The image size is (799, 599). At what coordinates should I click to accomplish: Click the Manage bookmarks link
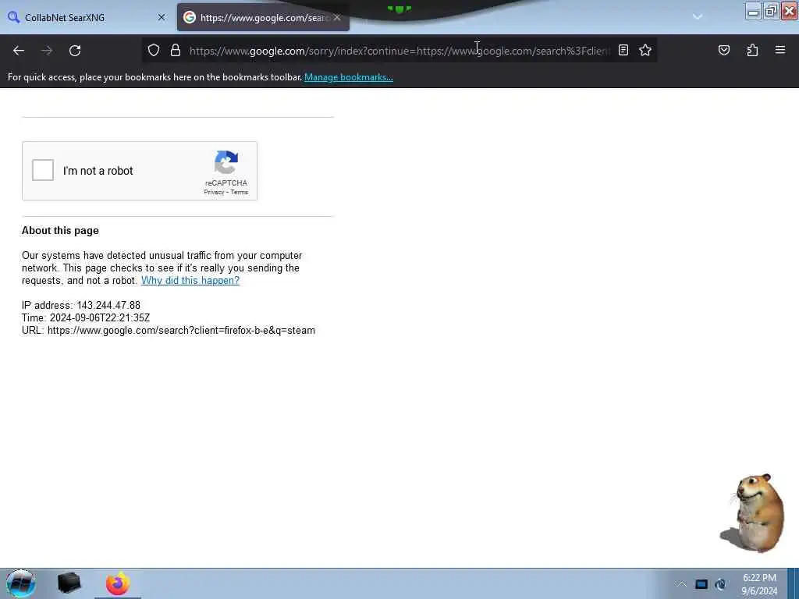click(349, 77)
